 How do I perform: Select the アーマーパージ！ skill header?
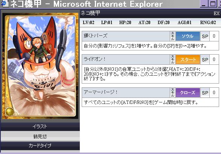(126, 93)
